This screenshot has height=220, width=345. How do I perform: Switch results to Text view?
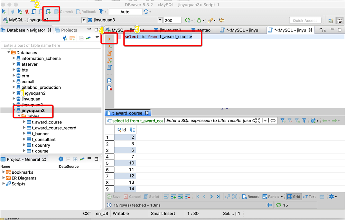(309, 197)
